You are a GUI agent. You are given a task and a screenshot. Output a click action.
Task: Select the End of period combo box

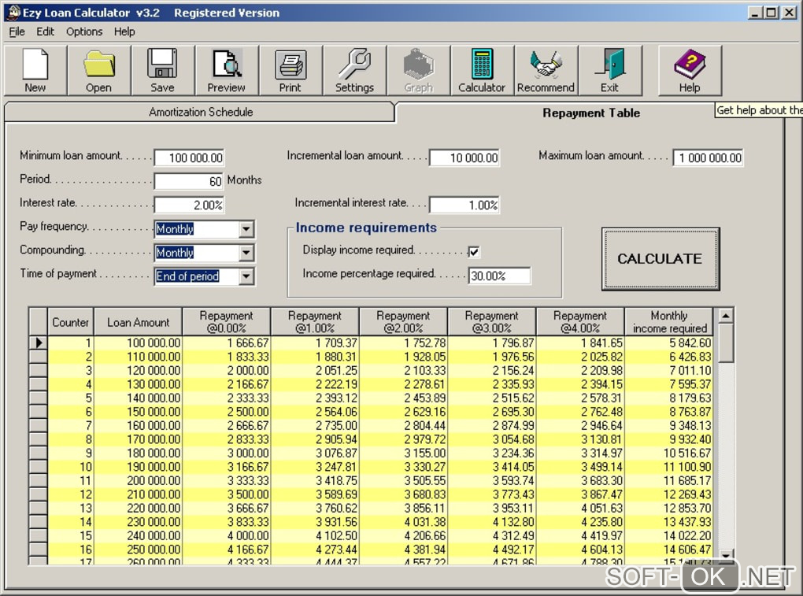[x=205, y=276]
